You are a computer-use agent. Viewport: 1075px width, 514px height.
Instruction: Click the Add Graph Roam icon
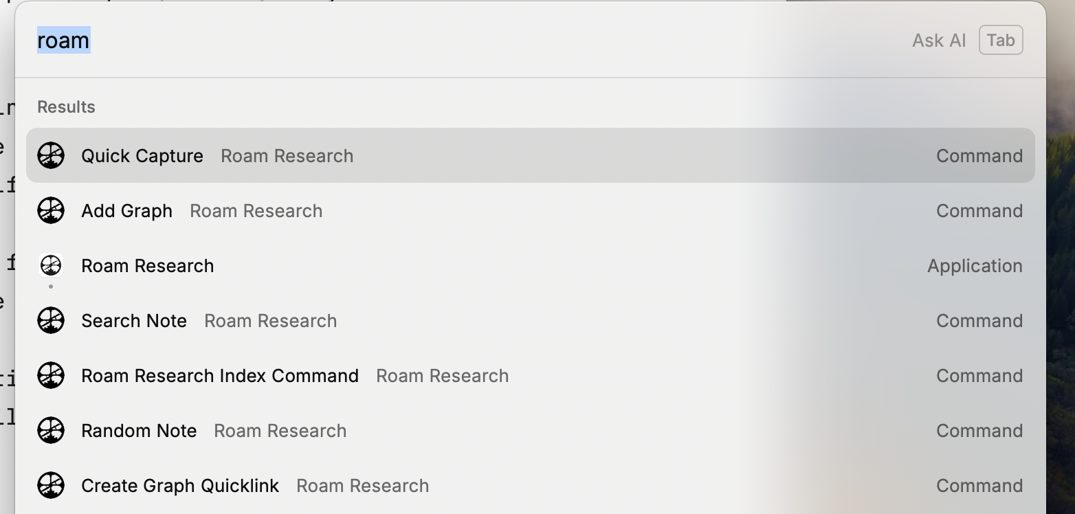(51, 210)
